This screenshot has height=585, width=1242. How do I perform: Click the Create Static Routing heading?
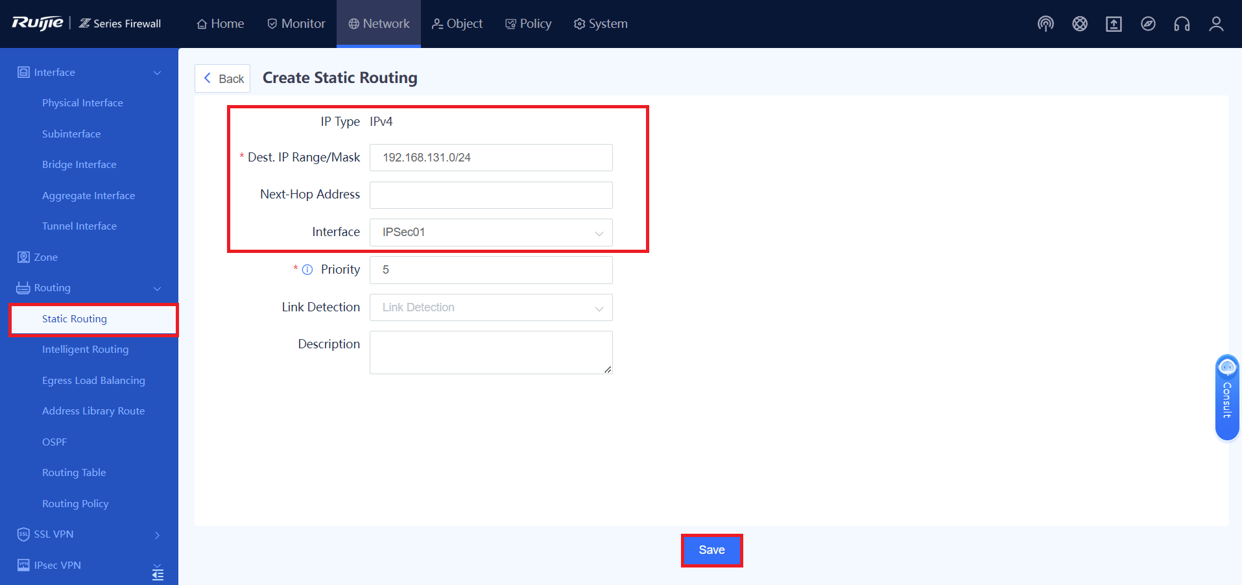(x=340, y=78)
